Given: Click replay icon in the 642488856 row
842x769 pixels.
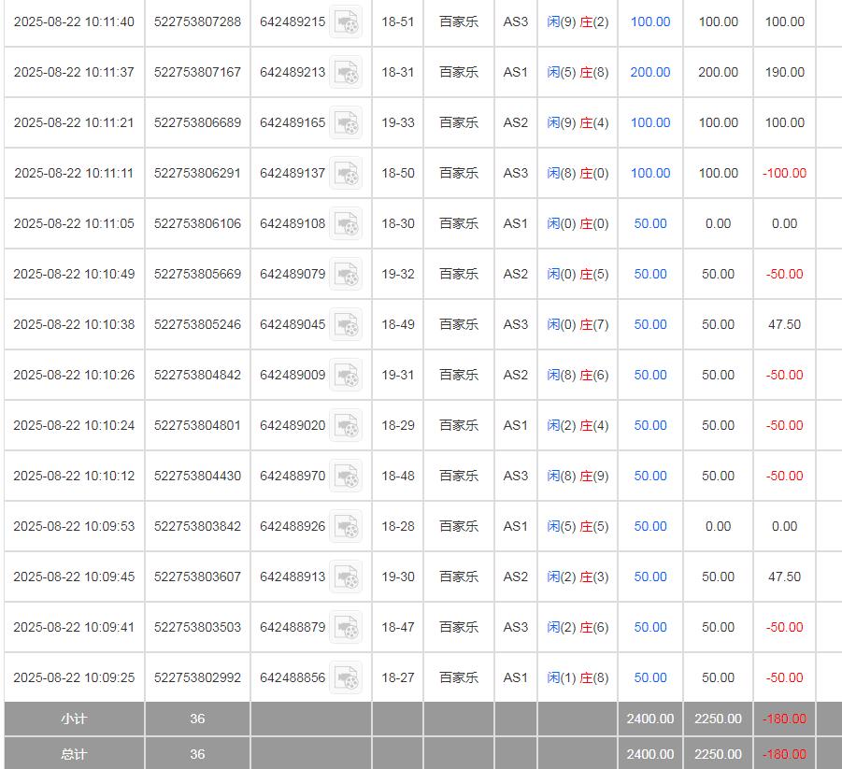Looking at the screenshot, I should point(347,677).
